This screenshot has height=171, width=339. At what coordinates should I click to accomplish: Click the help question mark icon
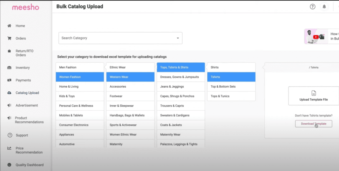[313, 6]
